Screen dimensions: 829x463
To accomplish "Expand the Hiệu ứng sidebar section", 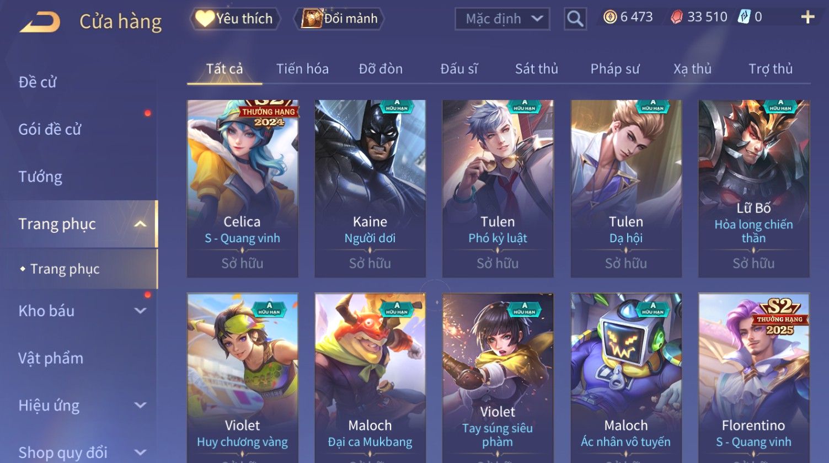I will pos(141,405).
